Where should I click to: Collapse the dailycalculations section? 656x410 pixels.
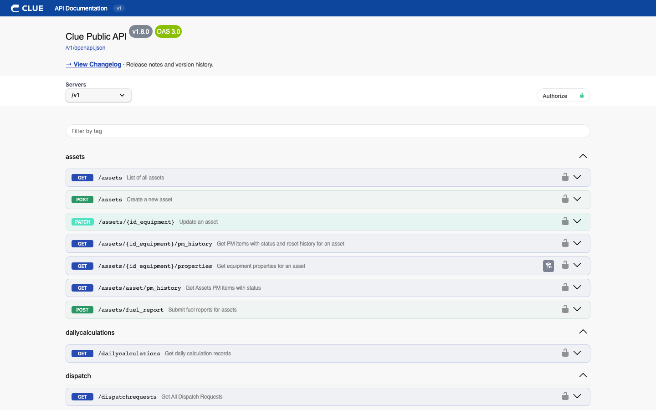(x=583, y=332)
